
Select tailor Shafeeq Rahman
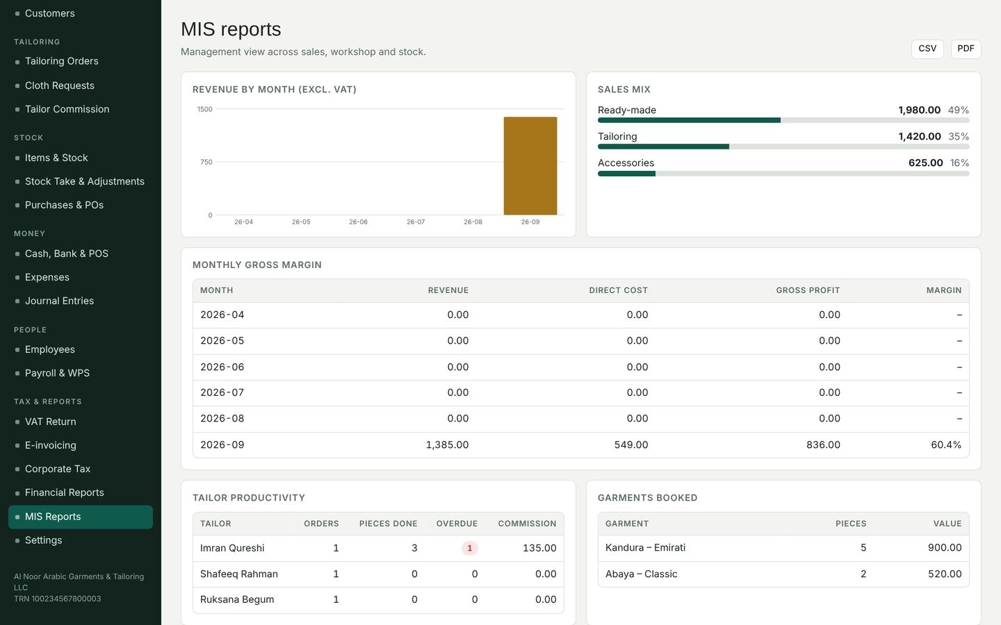(x=239, y=574)
